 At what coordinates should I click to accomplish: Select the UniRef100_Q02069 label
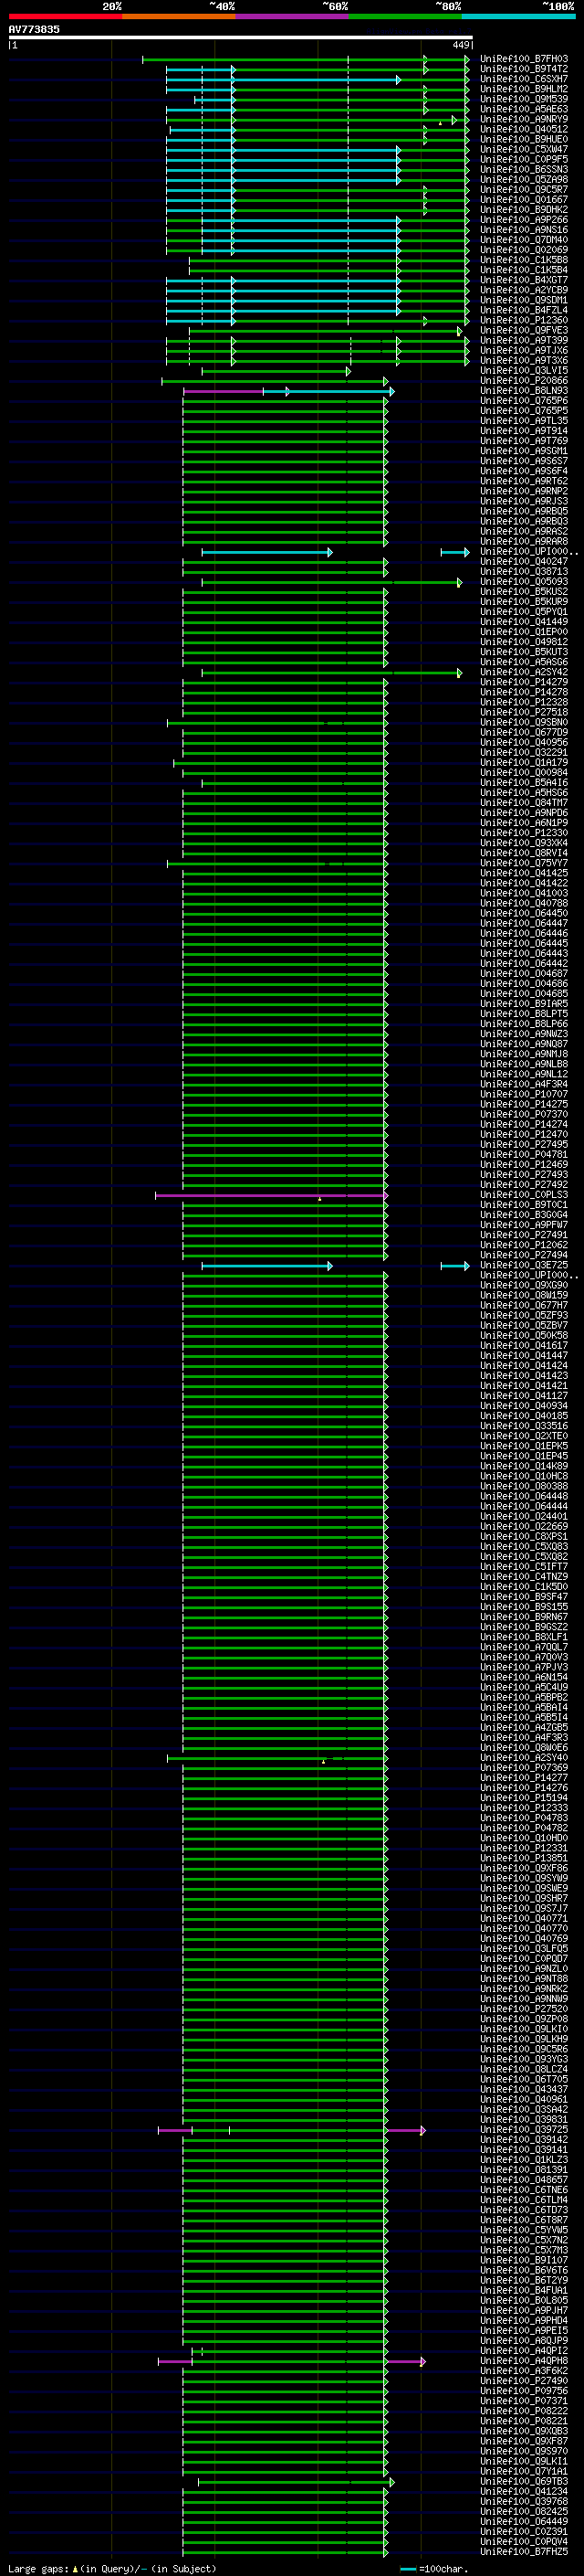pos(524,250)
